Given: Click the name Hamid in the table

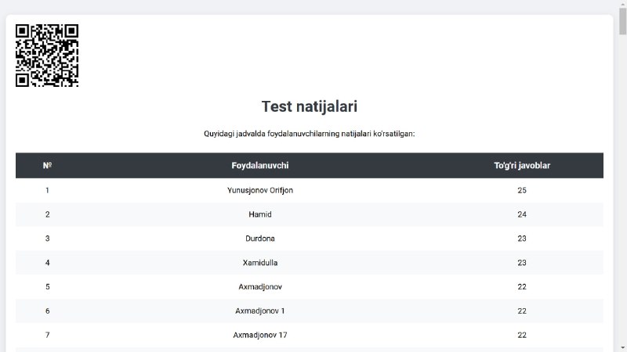Looking at the screenshot, I should 260,214.
